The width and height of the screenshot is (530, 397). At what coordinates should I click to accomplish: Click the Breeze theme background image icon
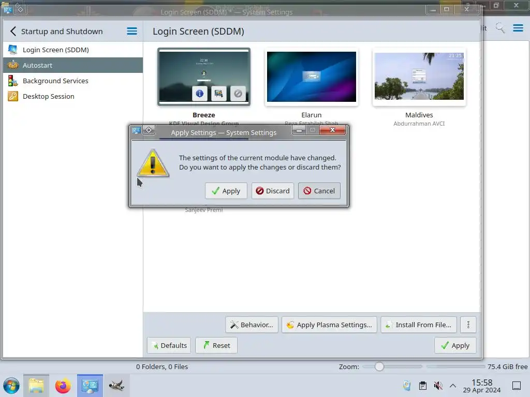[219, 93]
